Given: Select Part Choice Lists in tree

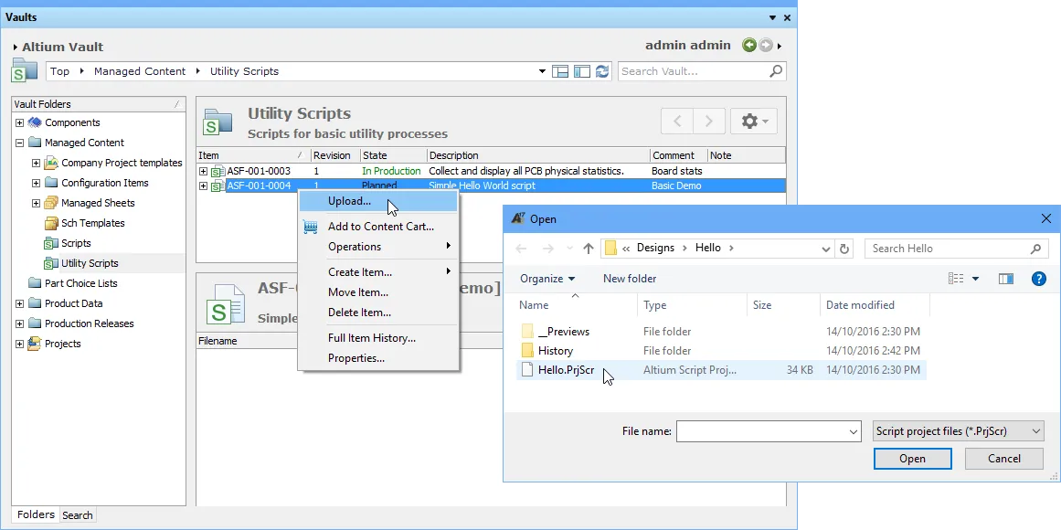Looking at the screenshot, I should [80, 283].
